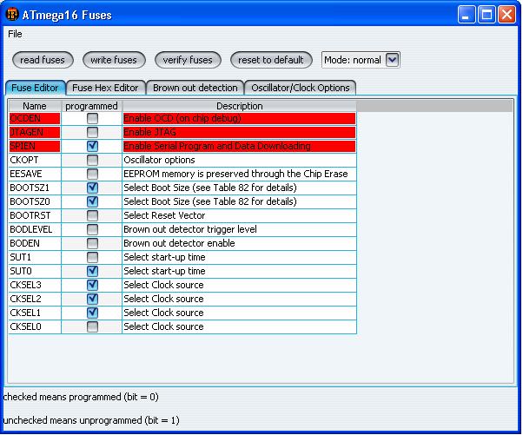Click the read fuses button
Image resolution: width=523 pixels, height=435 pixels.
pyautogui.click(x=43, y=60)
